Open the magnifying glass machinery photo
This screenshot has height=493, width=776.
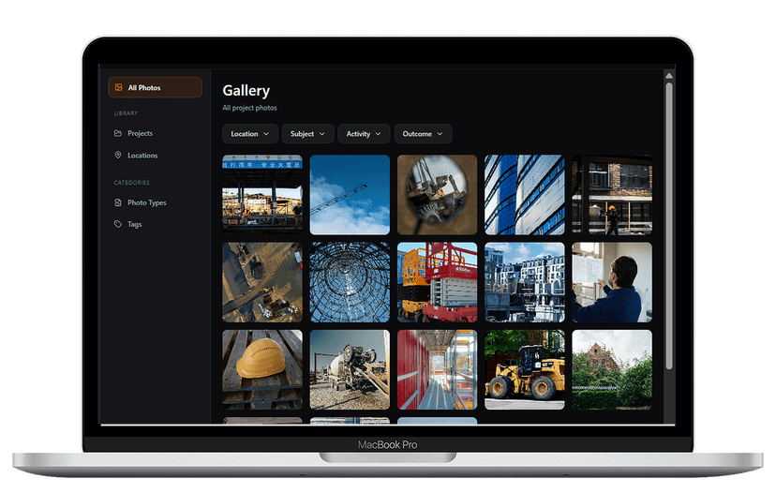[x=437, y=195]
